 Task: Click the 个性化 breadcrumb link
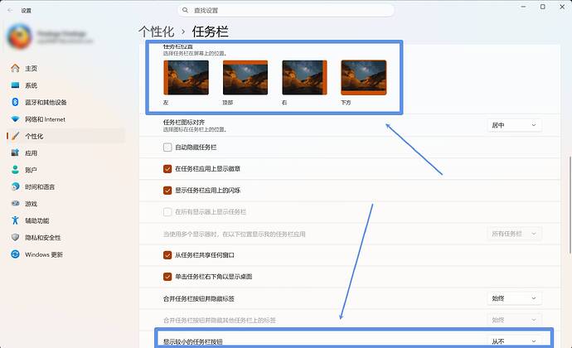pyautogui.click(x=157, y=31)
